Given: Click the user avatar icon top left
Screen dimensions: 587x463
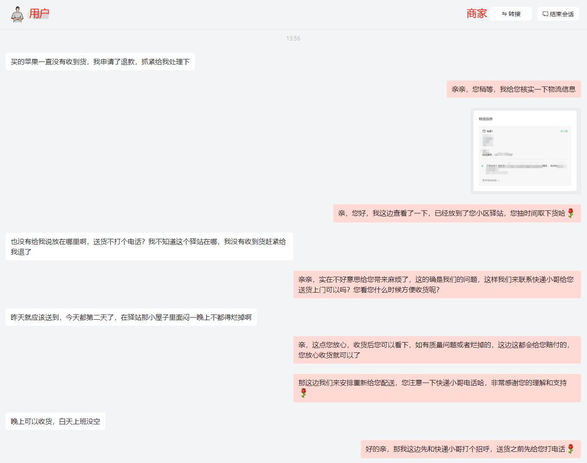Looking at the screenshot, I should coord(17,13).
